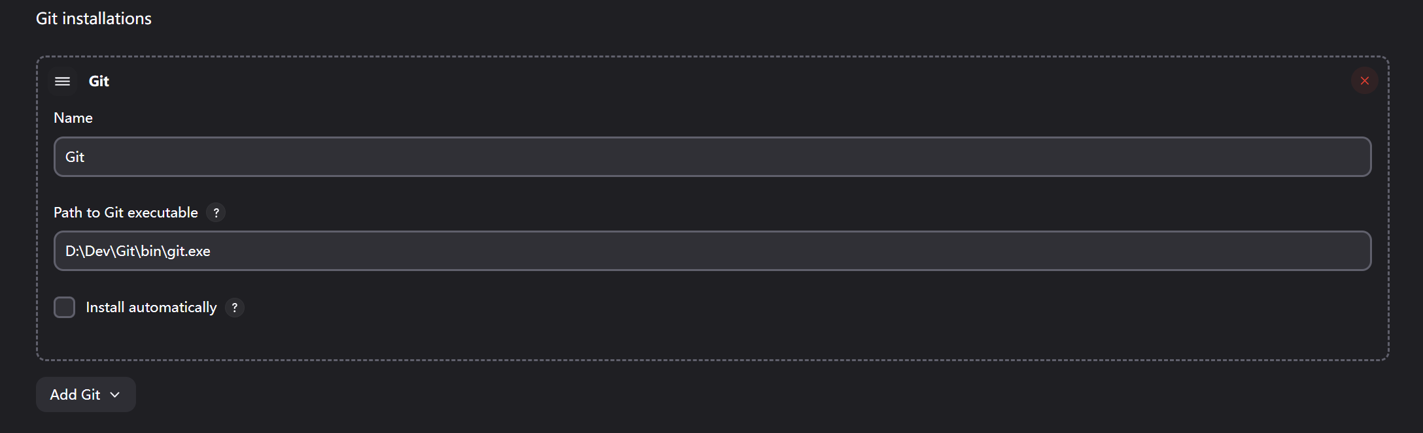
Task: Grab the drag handle beside Git title
Action: [62, 81]
